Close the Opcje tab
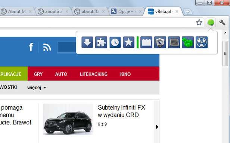Viewport: 230px width, 143px height. click(x=140, y=12)
